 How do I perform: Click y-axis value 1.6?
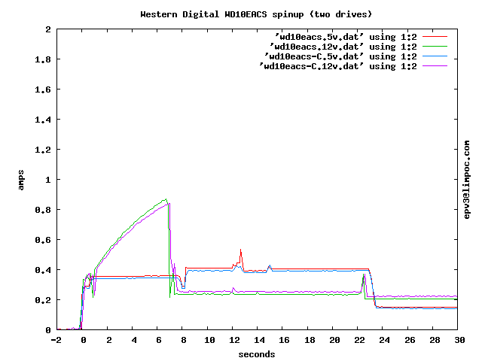43,89
